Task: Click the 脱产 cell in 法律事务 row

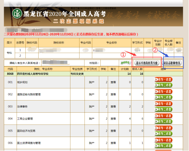Action: point(92,107)
